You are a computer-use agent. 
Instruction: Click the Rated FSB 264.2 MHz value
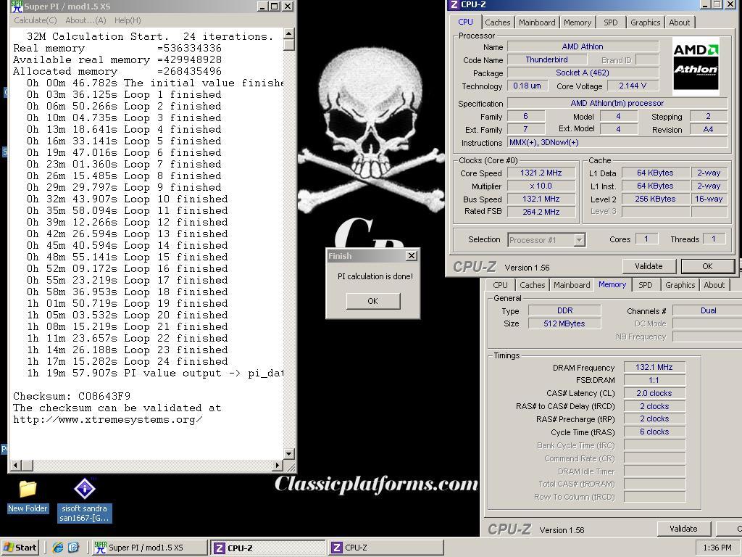(x=541, y=212)
